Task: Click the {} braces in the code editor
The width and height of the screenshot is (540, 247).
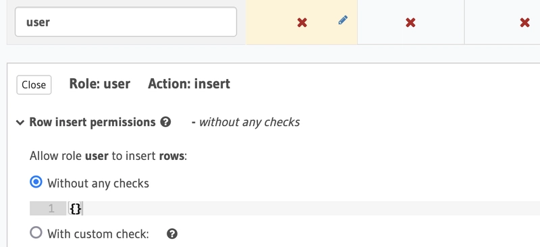Action: pos(76,209)
